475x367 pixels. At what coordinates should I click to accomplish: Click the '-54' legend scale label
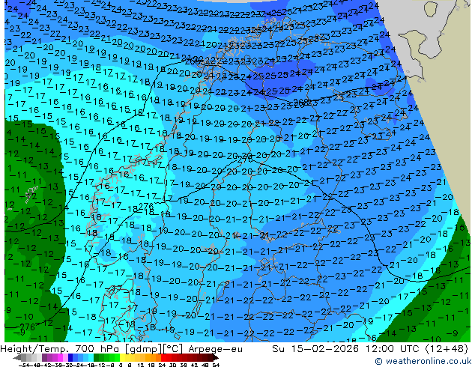click(x=24, y=365)
